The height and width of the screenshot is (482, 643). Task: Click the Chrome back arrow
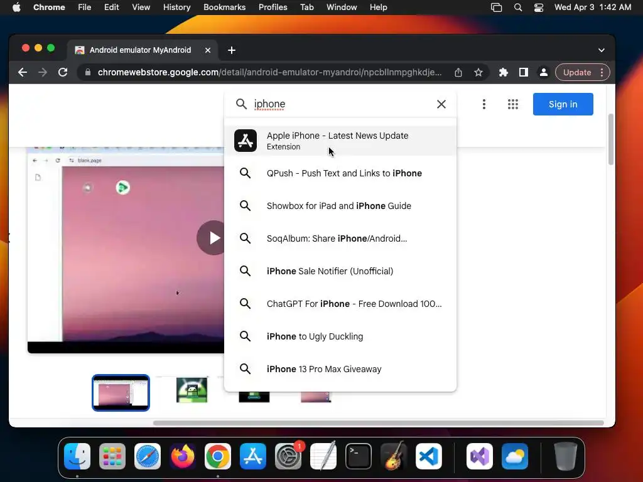[x=23, y=73]
